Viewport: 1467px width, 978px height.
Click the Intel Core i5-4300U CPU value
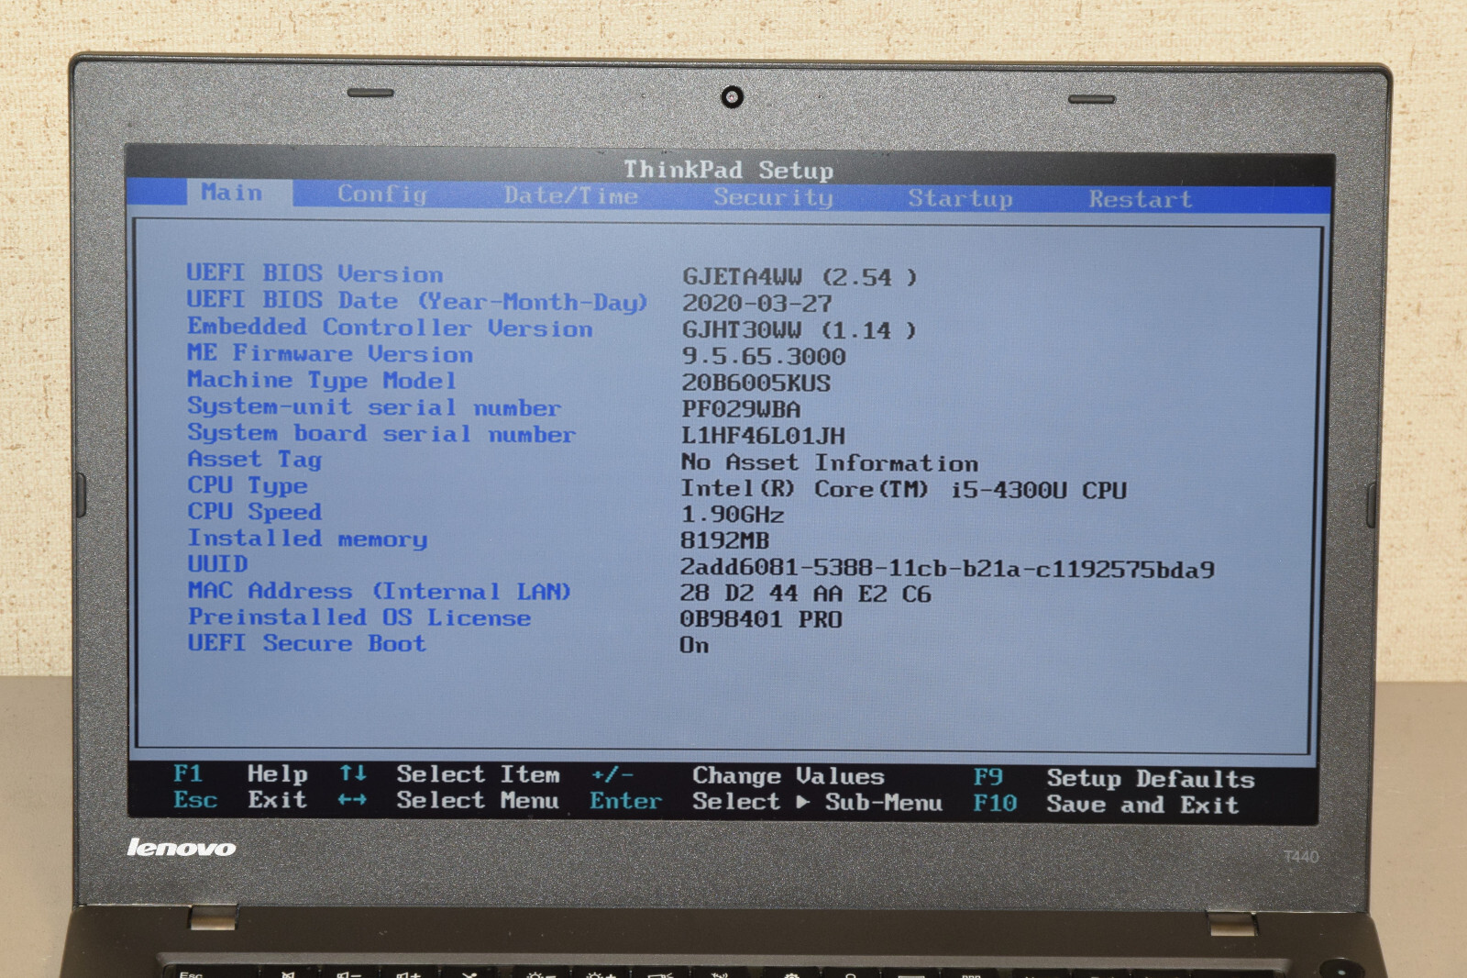click(x=903, y=489)
